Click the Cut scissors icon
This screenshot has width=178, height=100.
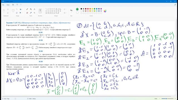click(8, 9)
